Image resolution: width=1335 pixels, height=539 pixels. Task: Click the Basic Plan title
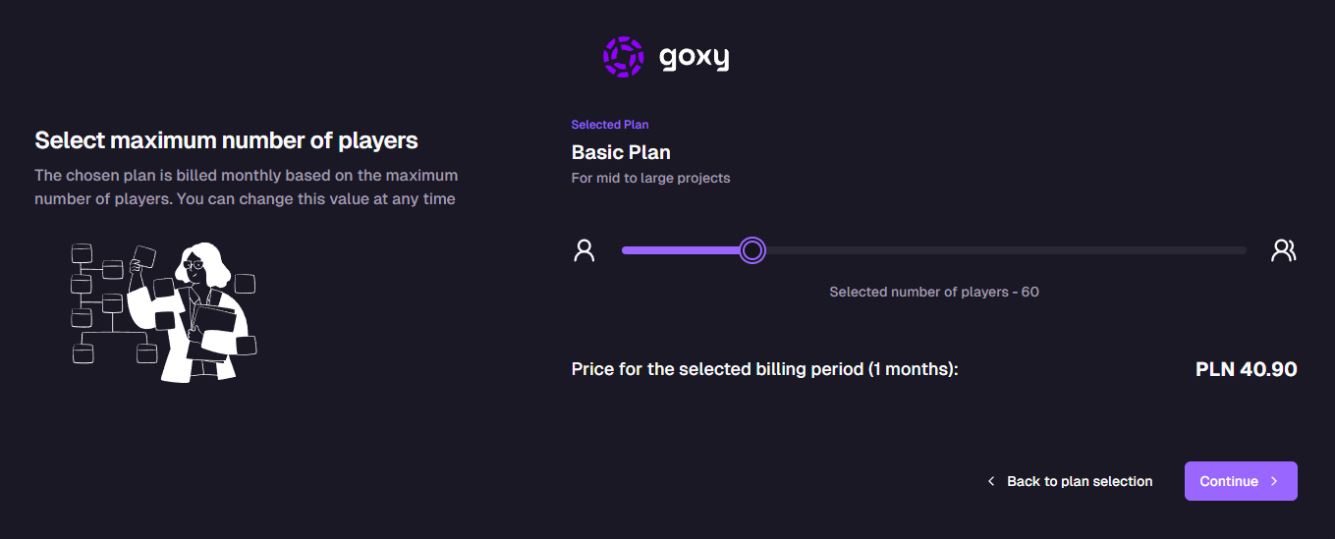(x=621, y=152)
